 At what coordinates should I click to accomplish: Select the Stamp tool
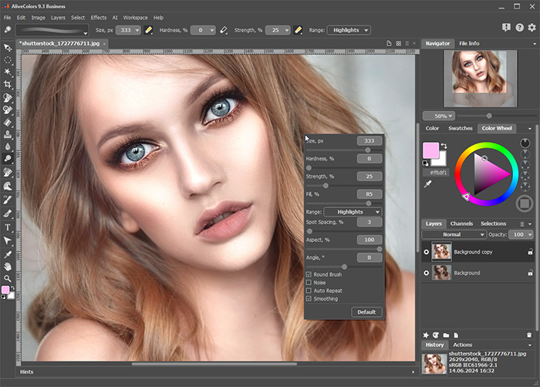pos(7,134)
